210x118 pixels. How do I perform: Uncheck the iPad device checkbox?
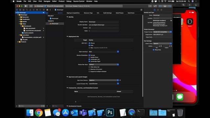[x=89, y=45]
